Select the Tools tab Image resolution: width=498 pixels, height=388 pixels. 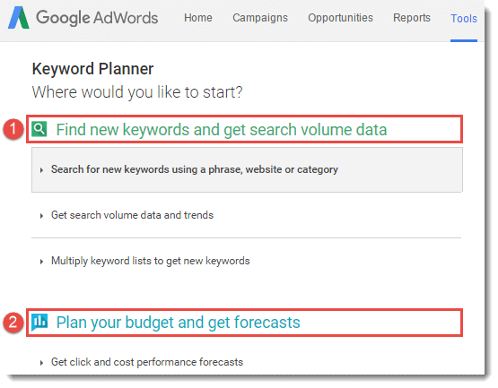point(464,19)
